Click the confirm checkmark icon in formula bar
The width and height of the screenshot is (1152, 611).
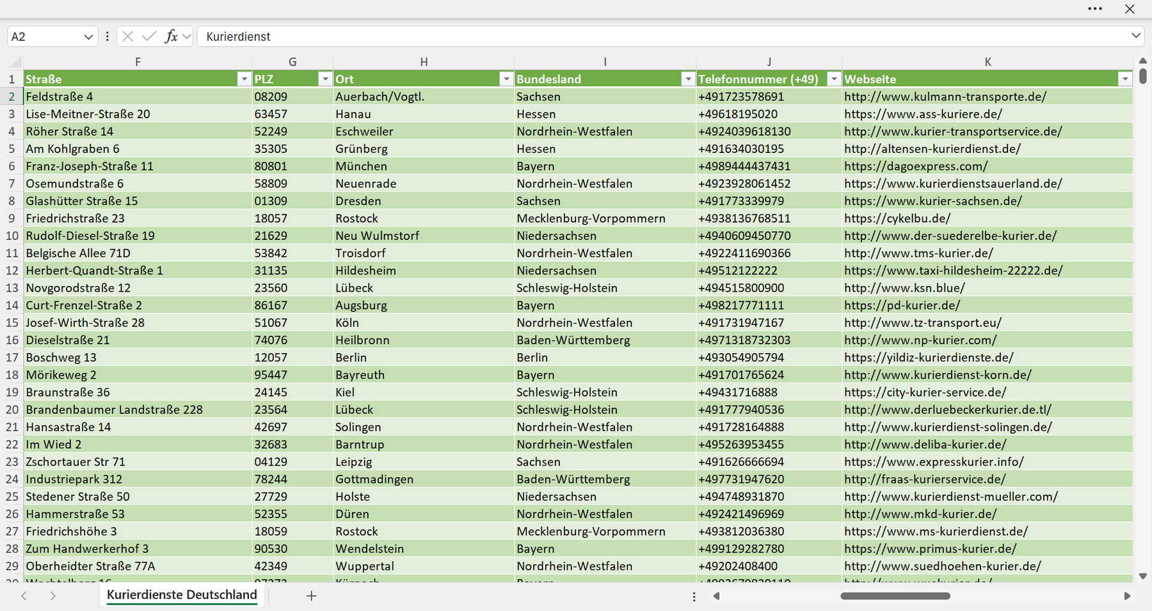[x=149, y=36]
